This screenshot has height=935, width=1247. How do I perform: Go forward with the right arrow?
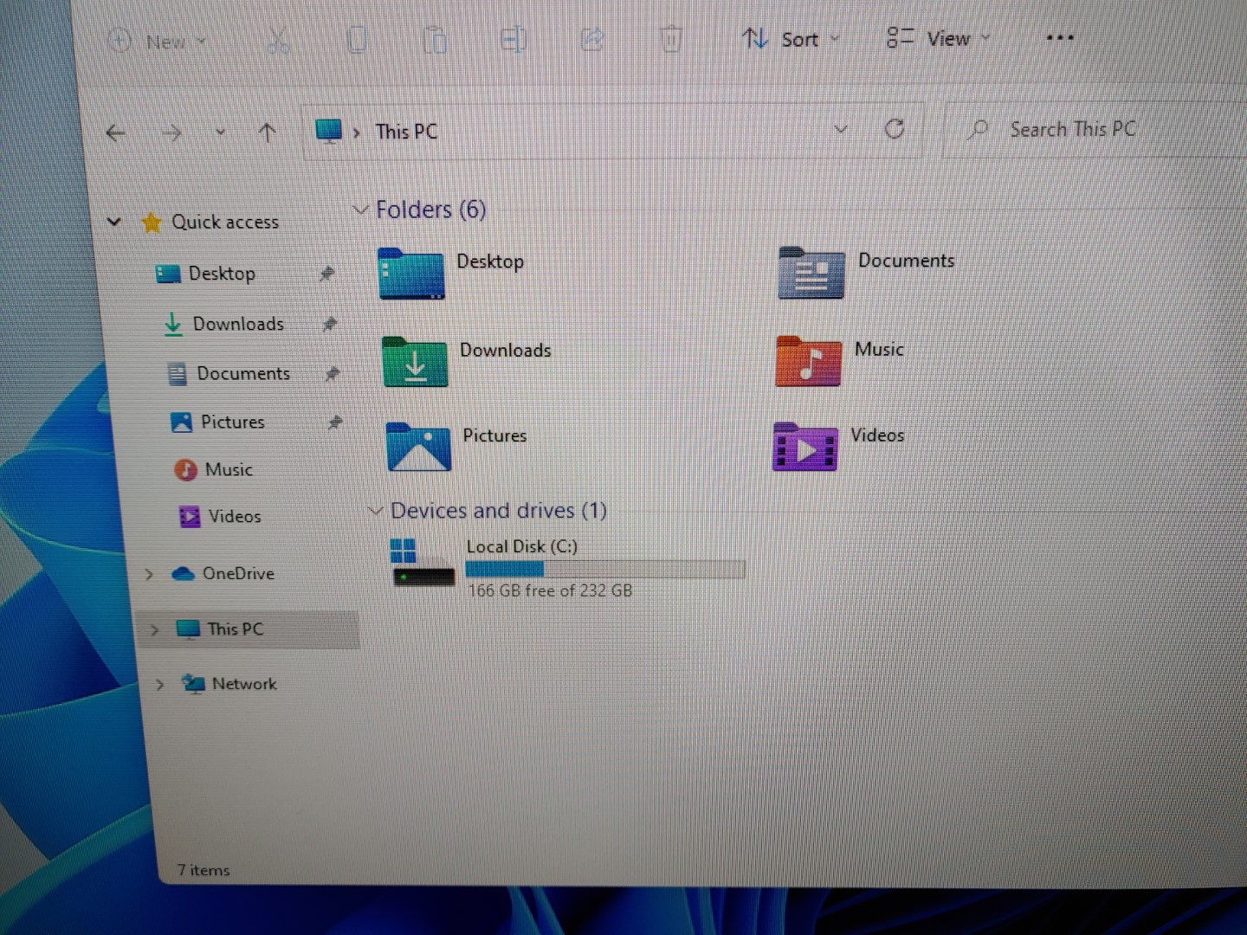pyautogui.click(x=172, y=132)
